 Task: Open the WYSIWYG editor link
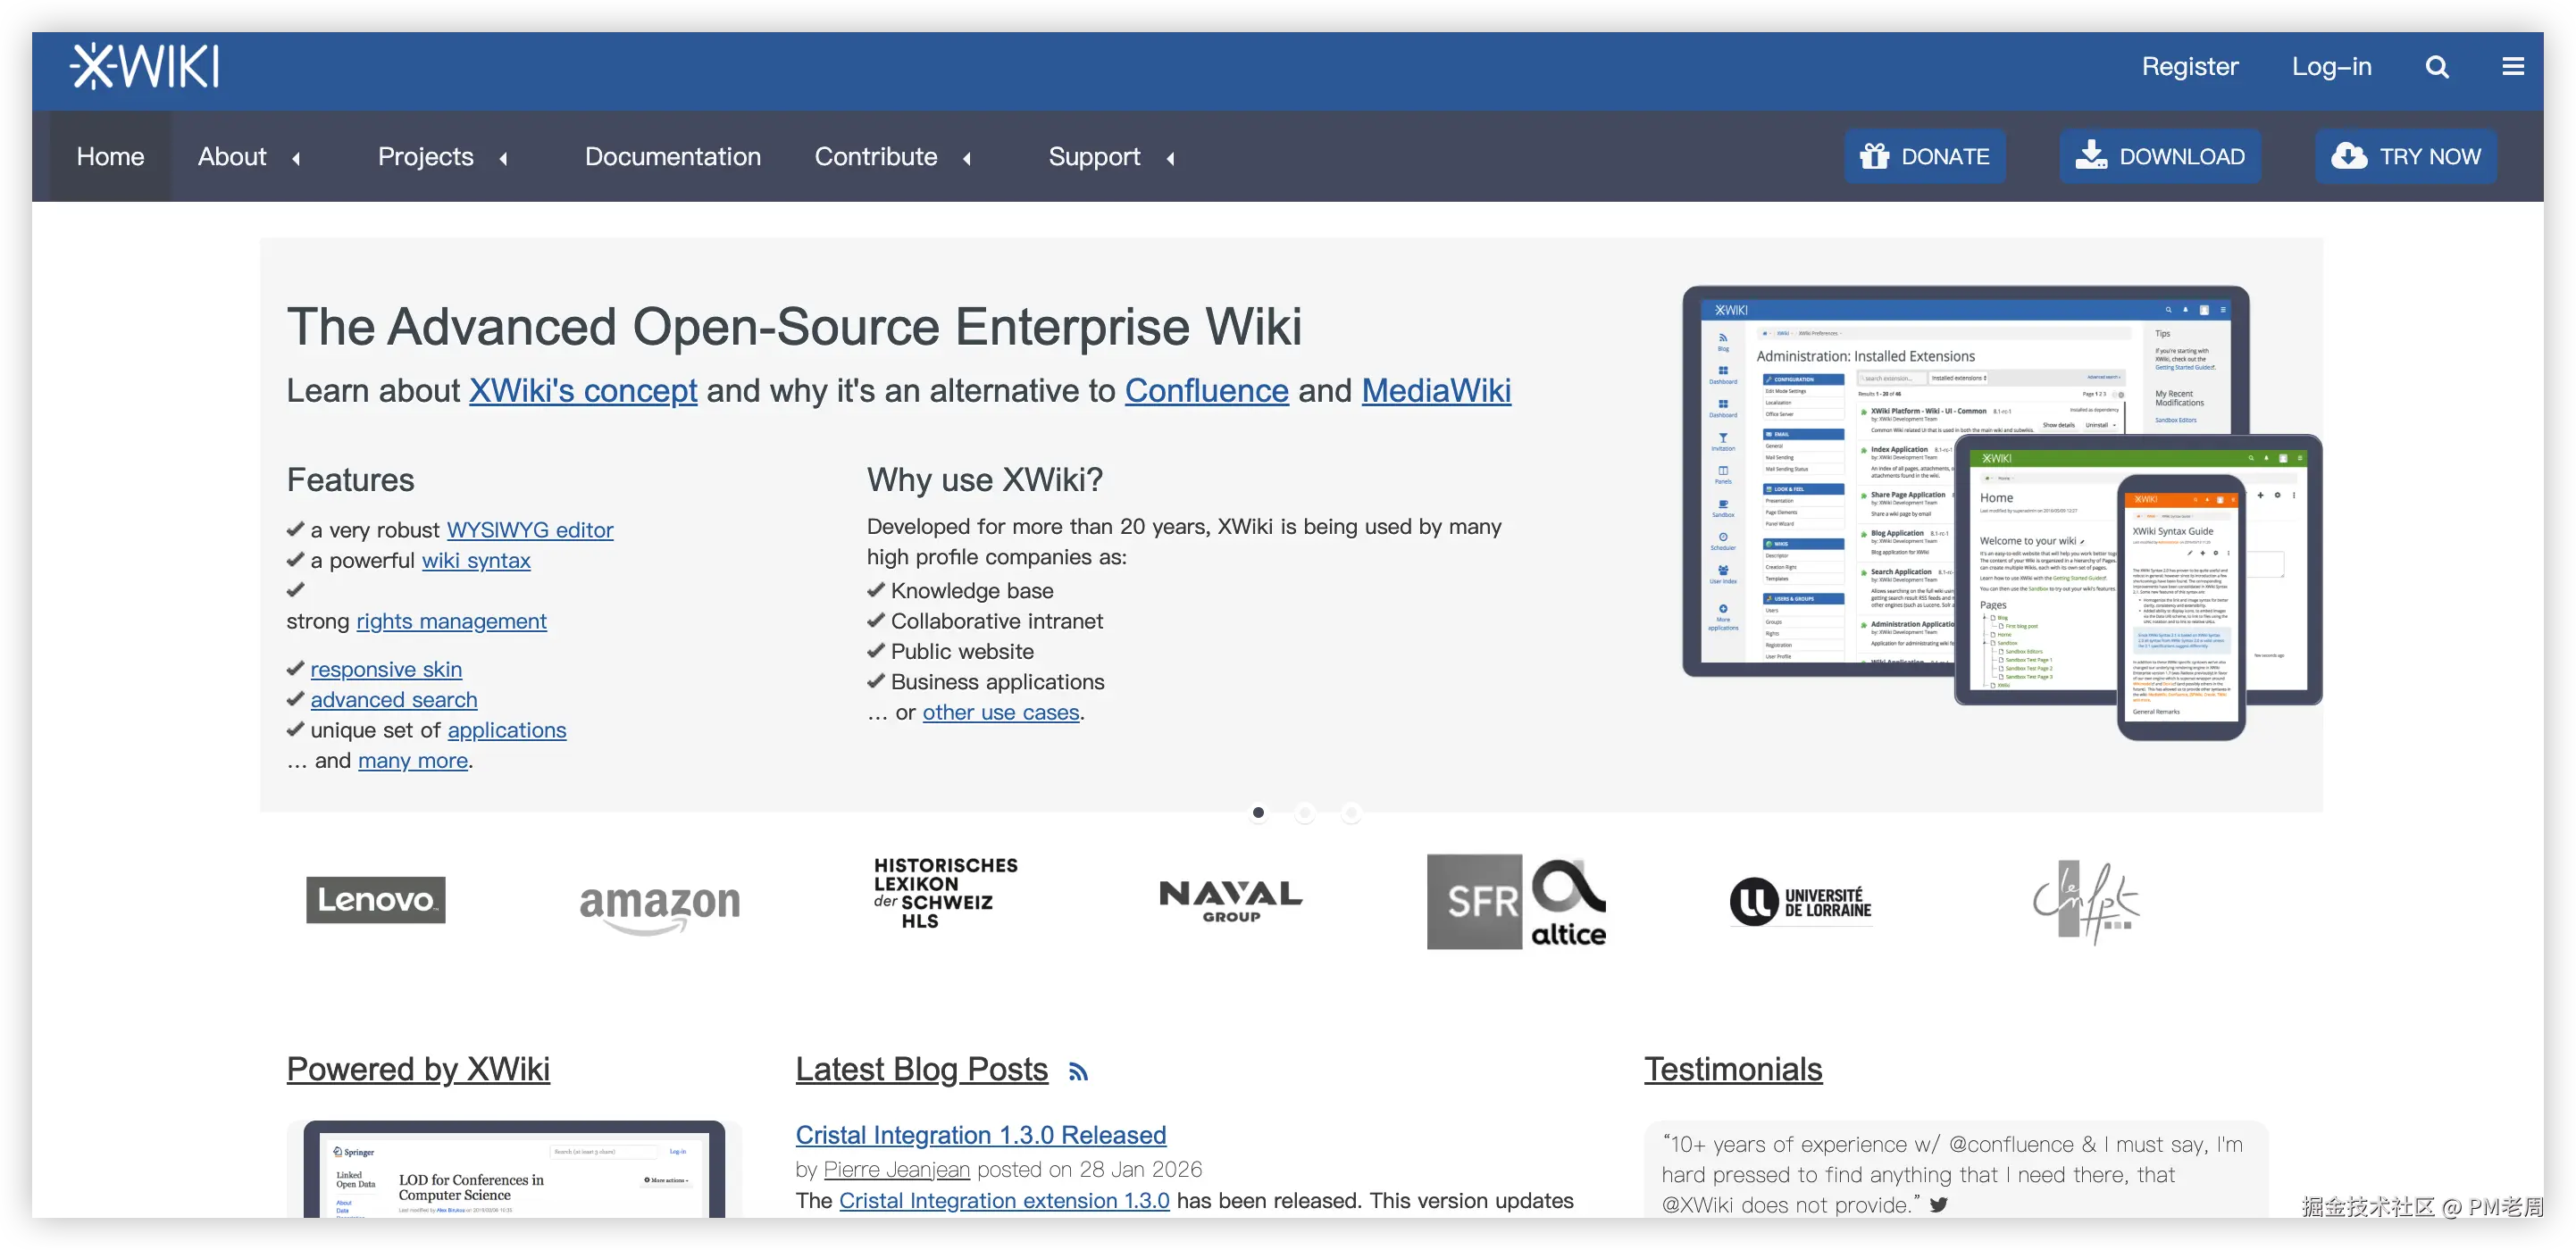click(x=529, y=530)
